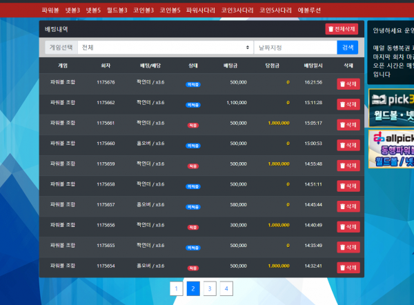
Task: Open 코인5사다리 in the top menu
Action: point(280,11)
